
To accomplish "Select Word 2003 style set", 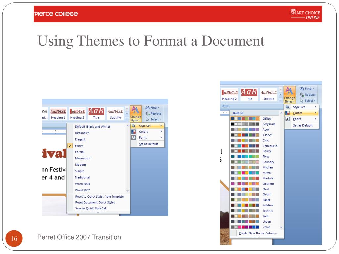I will pos(96,184).
